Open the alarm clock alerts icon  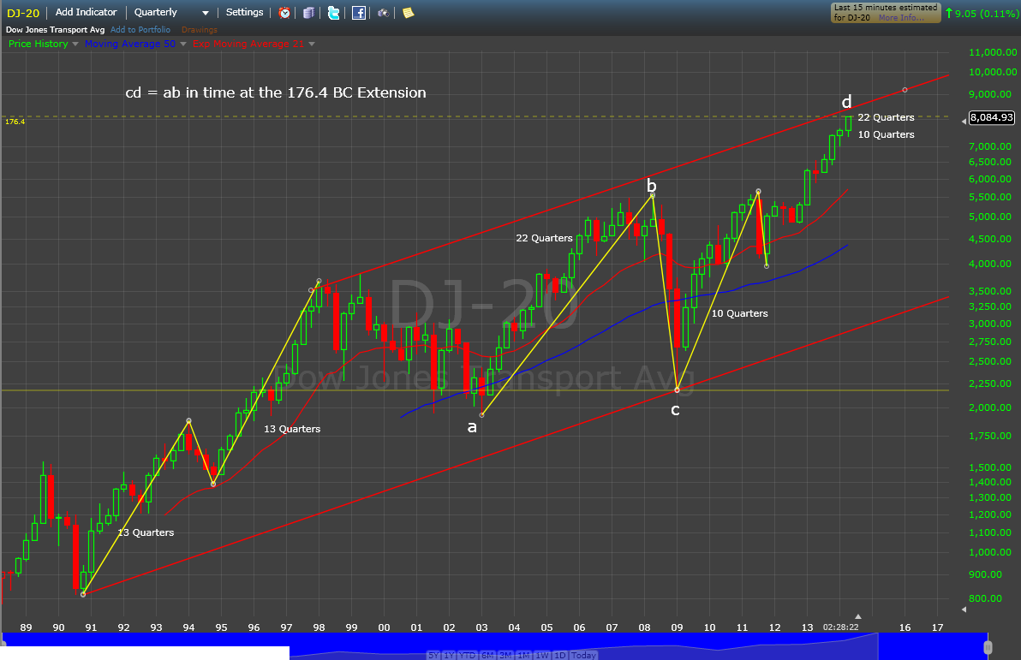[x=284, y=12]
